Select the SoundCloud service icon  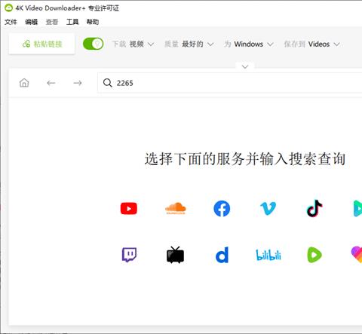176,209
